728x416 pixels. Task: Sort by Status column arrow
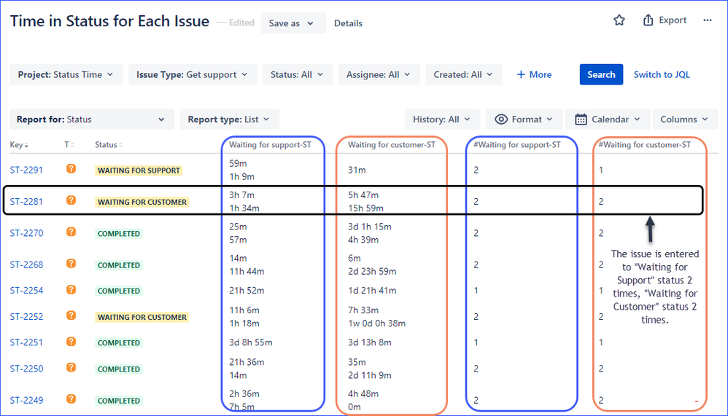[120, 145]
